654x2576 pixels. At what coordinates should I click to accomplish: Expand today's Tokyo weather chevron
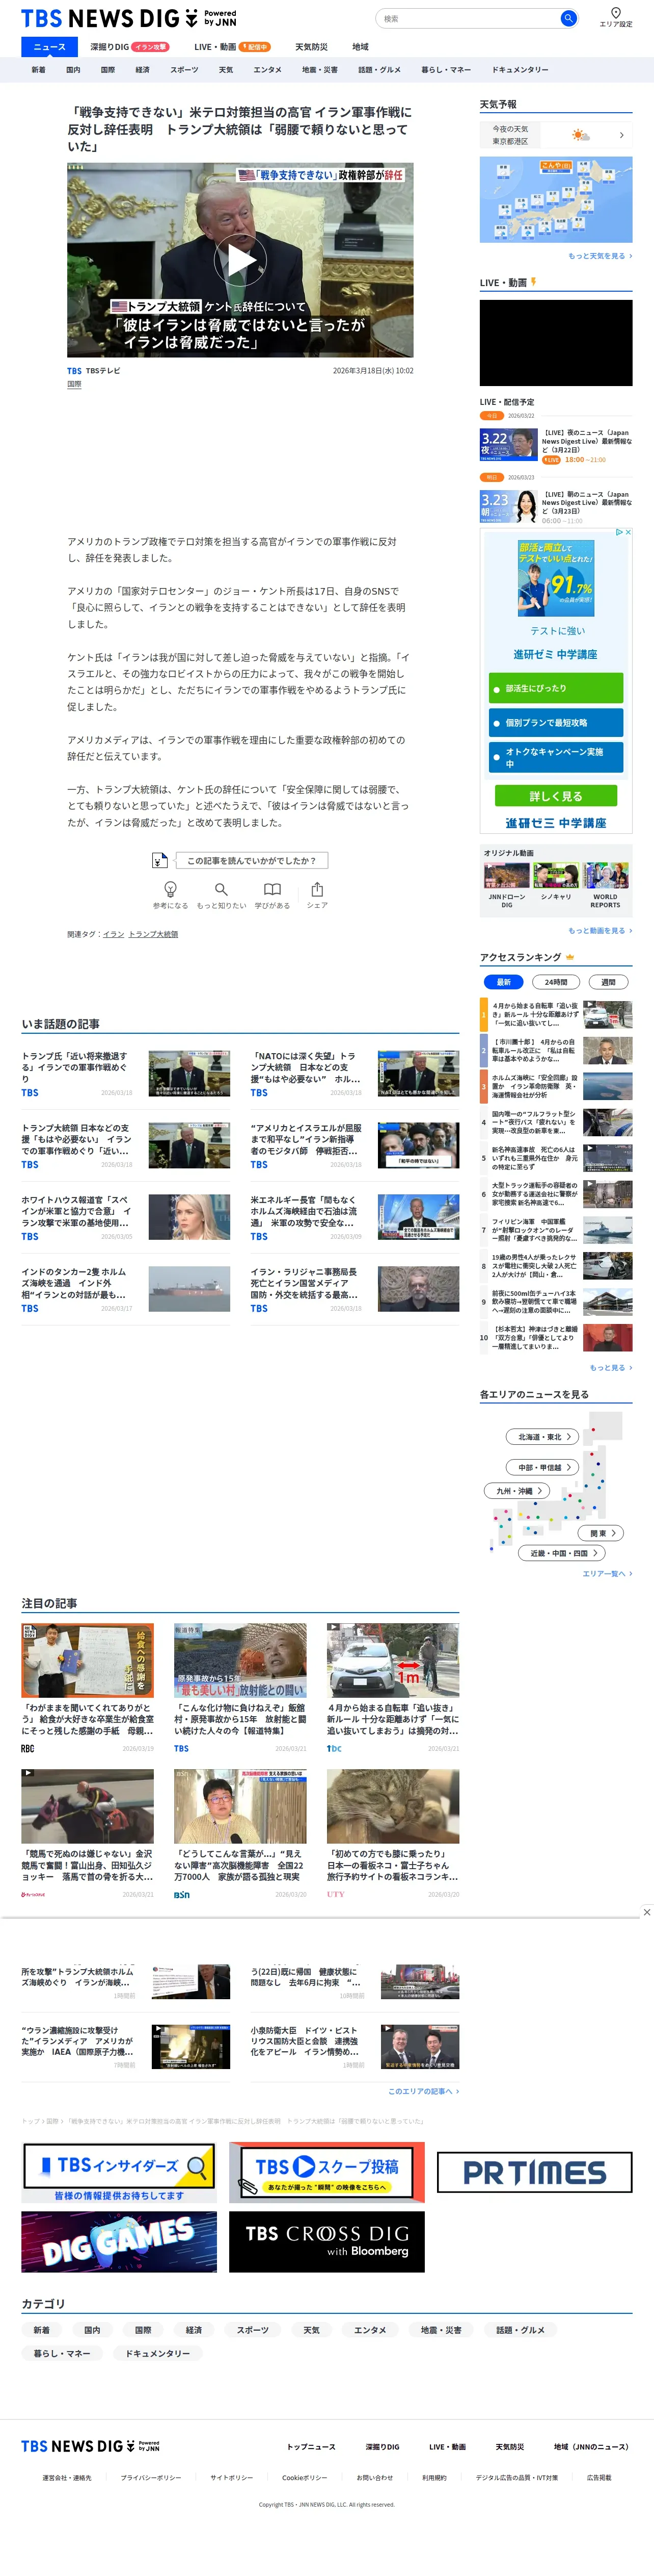click(x=621, y=135)
